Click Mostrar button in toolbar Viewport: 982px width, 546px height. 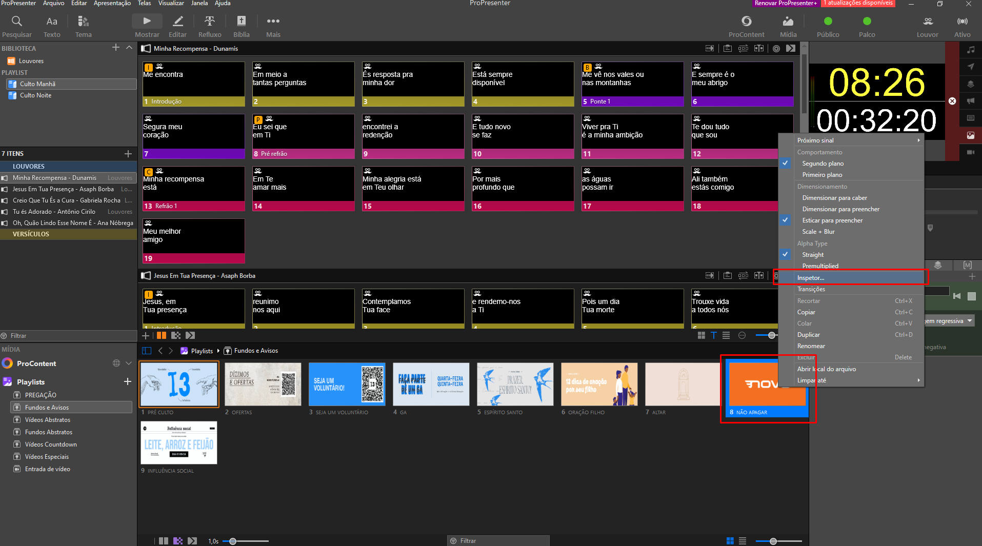coord(147,26)
